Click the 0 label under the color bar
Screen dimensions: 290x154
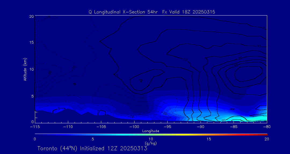tap(35, 139)
